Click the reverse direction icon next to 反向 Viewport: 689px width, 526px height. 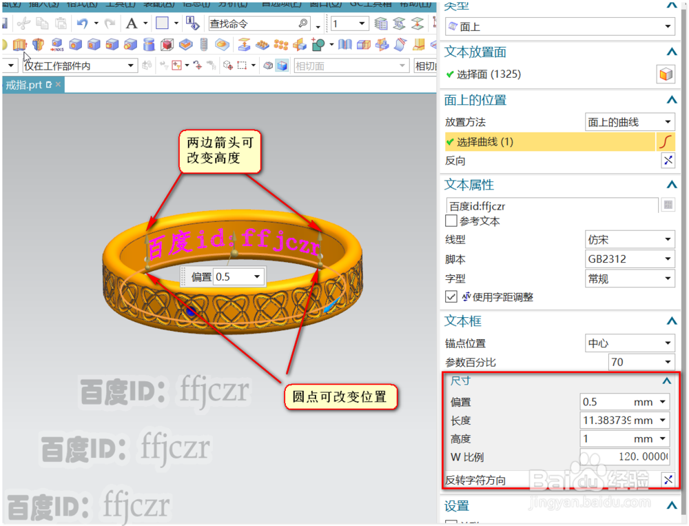tap(666, 161)
